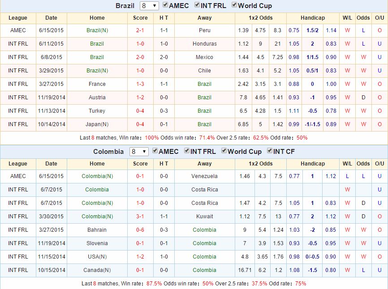This screenshot has width=388, height=289.
Task: Uncheck the Colombia AMEC checkbox
Action: (x=155, y=151)
